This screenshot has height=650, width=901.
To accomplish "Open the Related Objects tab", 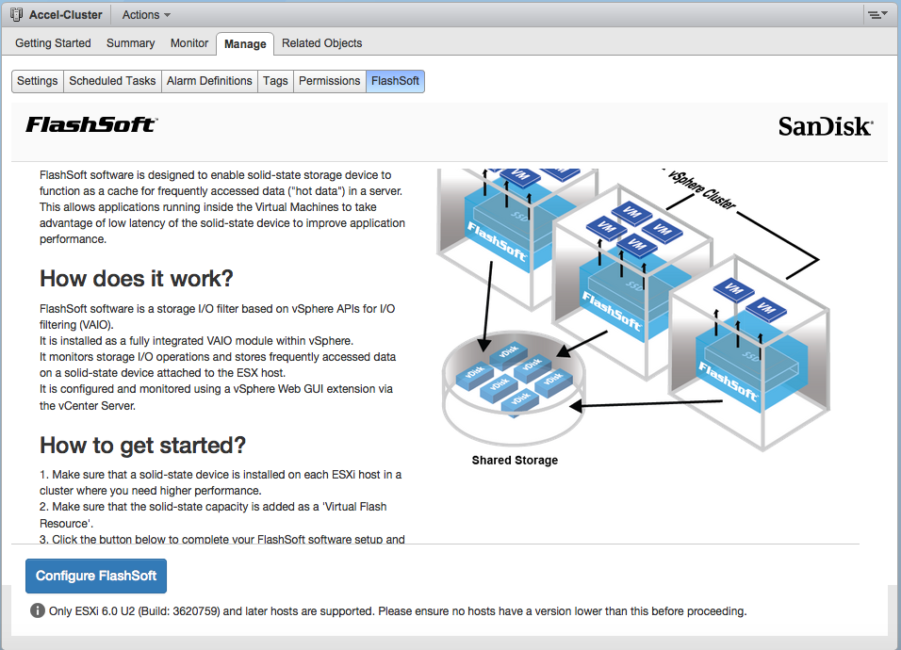I will [321, 43].
